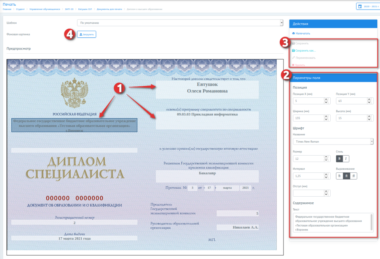Image resolution: width=380 pixels, height=259 pixels.
Task: Increase Интервал with up arrow
Action: [326, 174]
